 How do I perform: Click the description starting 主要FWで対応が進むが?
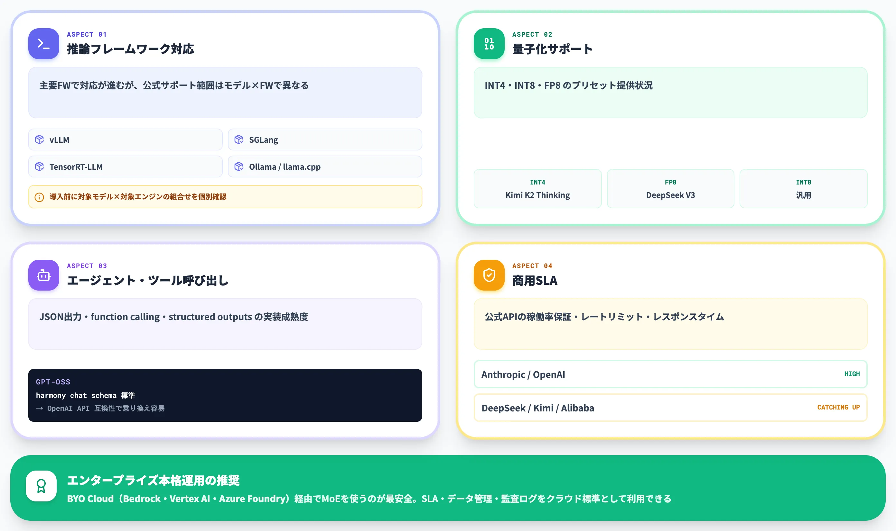coord(174,85)
